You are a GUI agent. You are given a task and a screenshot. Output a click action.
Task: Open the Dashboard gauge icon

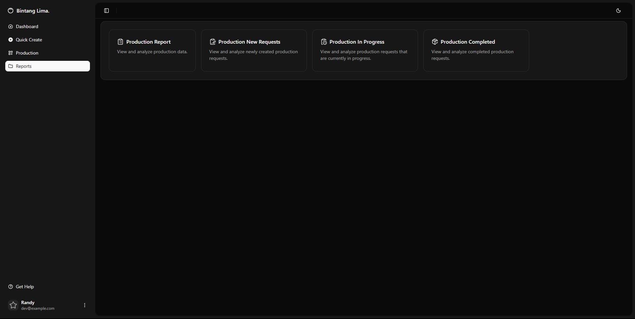(11, 26)
